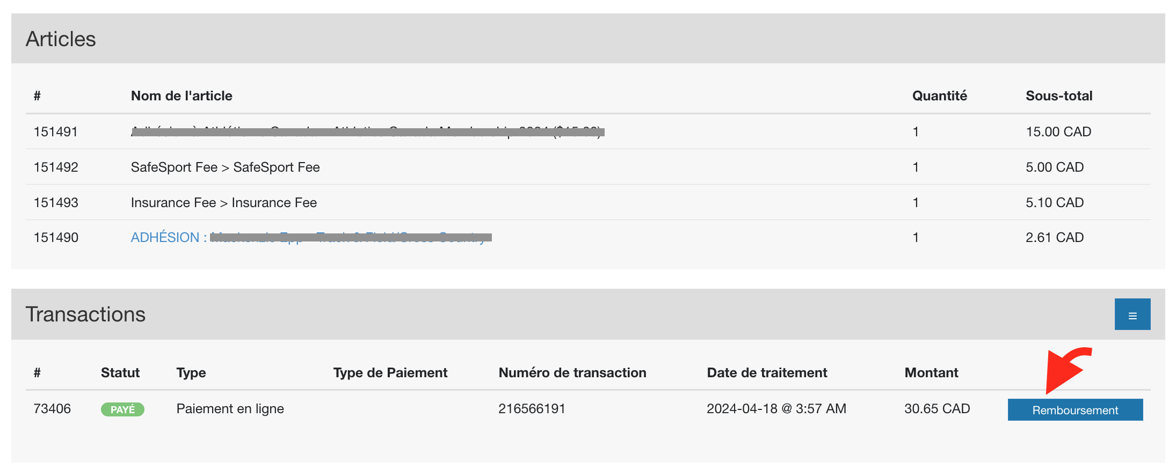Image resolution: width=1176 pixels, height=469 pixels.
Task: Click transaction ID 73406
Action: coord(52,409)
